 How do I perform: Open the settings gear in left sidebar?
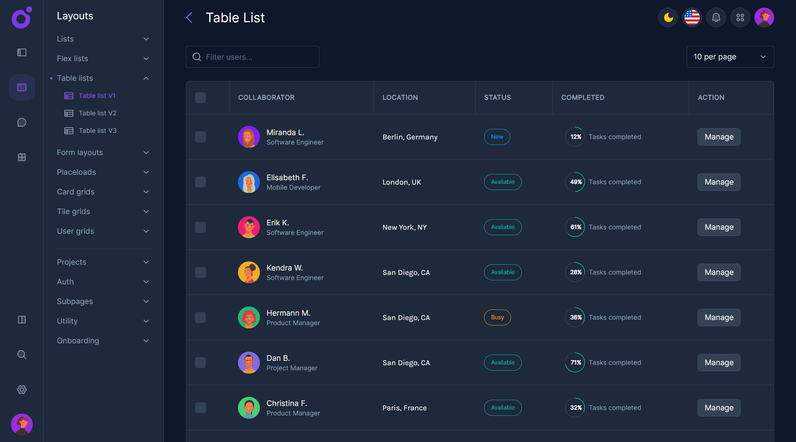tap(22, 389)
